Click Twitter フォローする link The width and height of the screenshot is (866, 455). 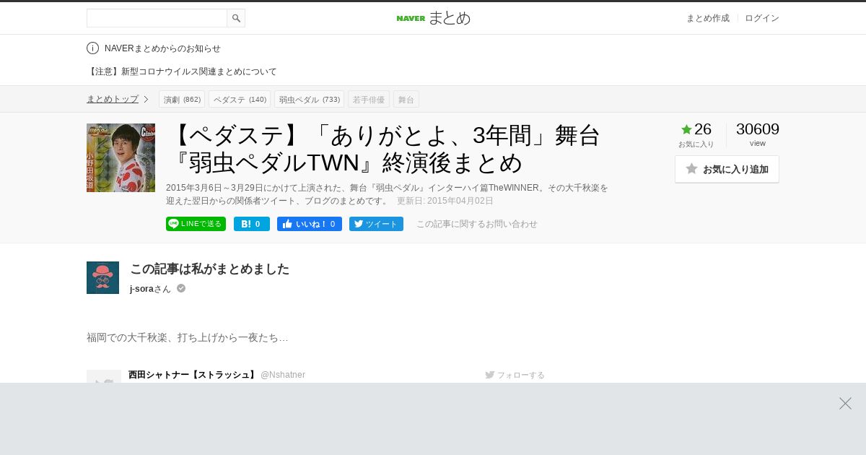tap(515, 375)
